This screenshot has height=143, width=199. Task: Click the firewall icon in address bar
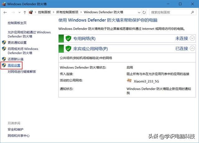pyautogui.click(x=31, y=12)
